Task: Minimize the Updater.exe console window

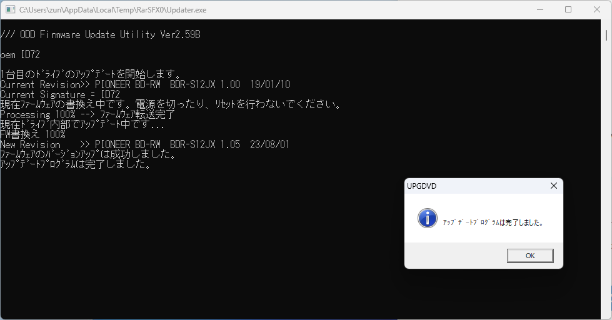Action: pyautogui.click(x=539, y=10)
